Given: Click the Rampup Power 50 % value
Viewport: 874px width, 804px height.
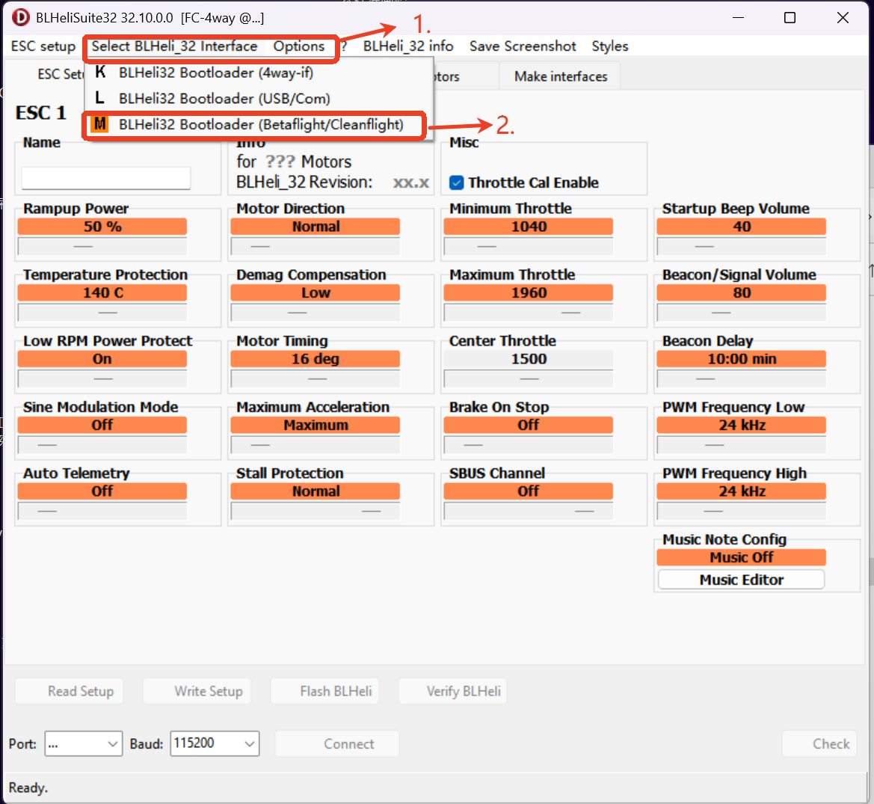Looking at the screenshot, I should [102, 227].
